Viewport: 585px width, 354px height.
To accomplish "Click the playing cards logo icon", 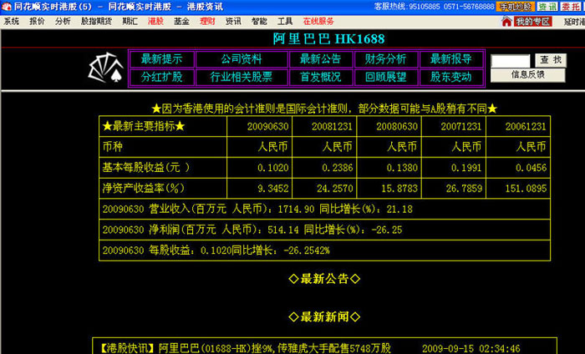I will tap(106, 68).
